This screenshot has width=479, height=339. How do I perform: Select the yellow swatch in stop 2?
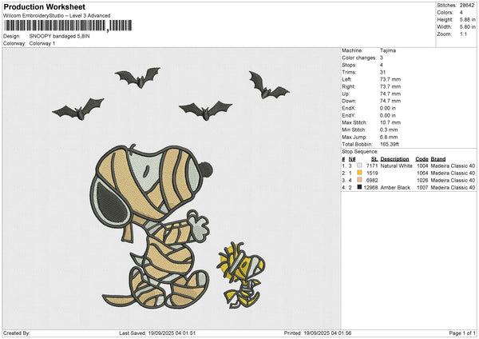(x=358, y=173)
